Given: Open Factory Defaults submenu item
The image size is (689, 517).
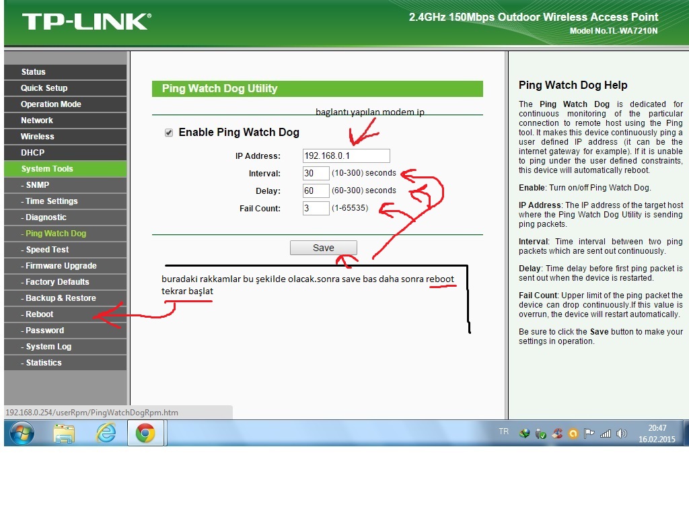Looking at the screenshot, I should pos(65,282).
